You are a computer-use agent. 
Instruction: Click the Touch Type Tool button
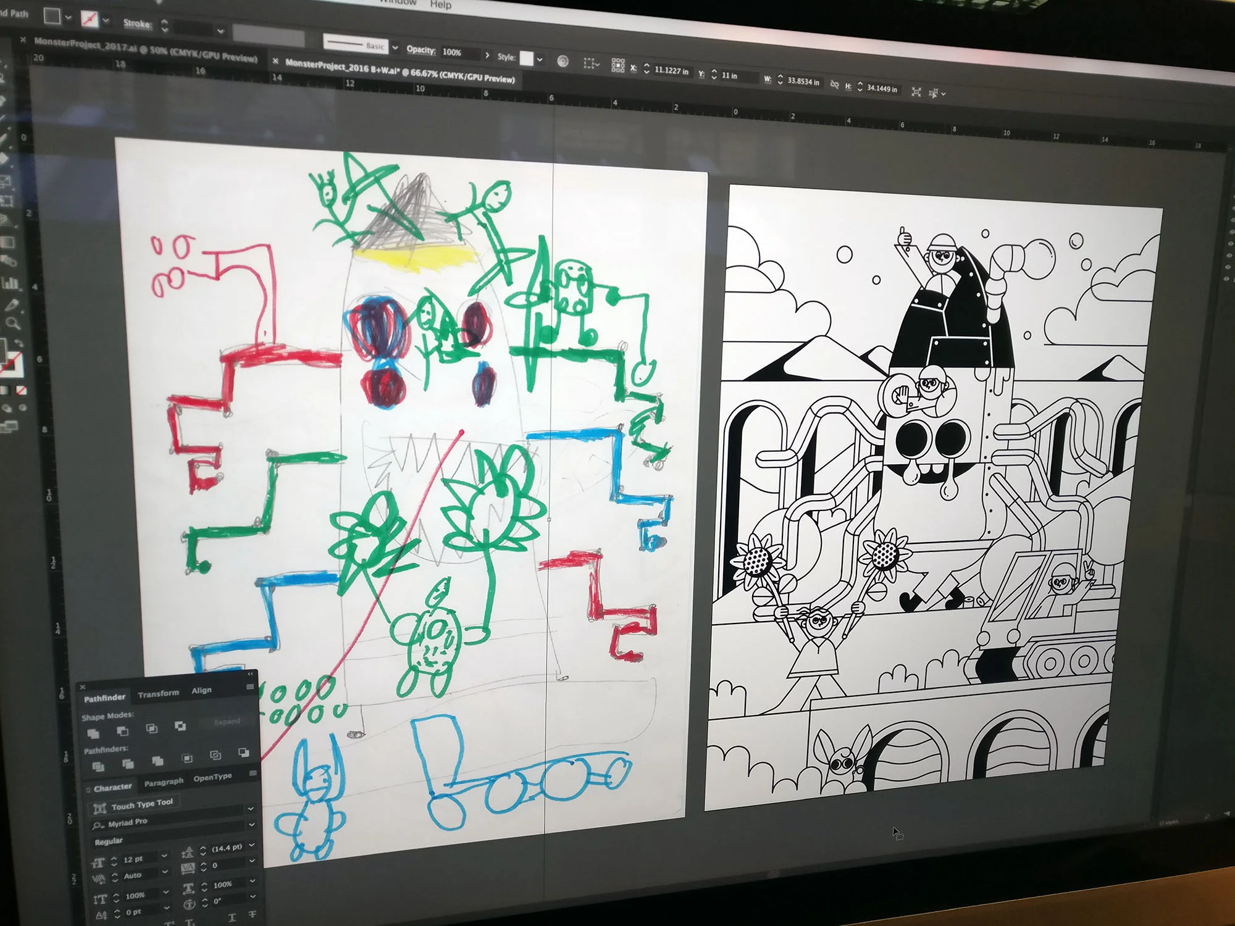134,805
